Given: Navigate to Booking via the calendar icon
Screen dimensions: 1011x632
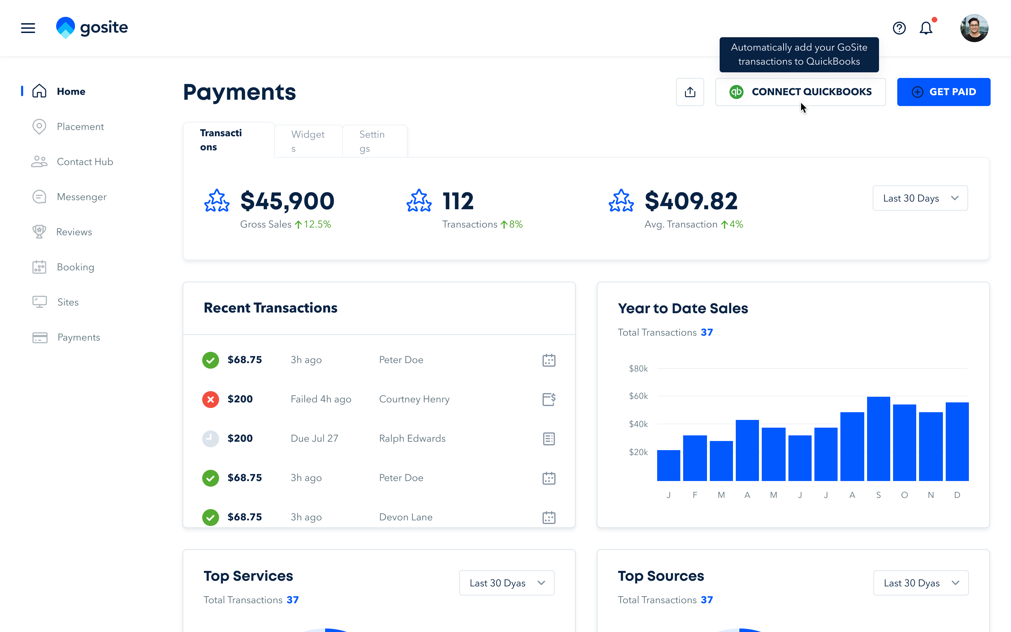Looking at the screenshot, I should click(x=39, y=267).
